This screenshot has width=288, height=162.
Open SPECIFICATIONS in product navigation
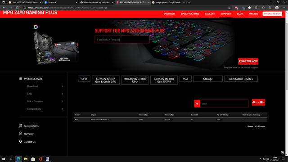click(190, 14)
